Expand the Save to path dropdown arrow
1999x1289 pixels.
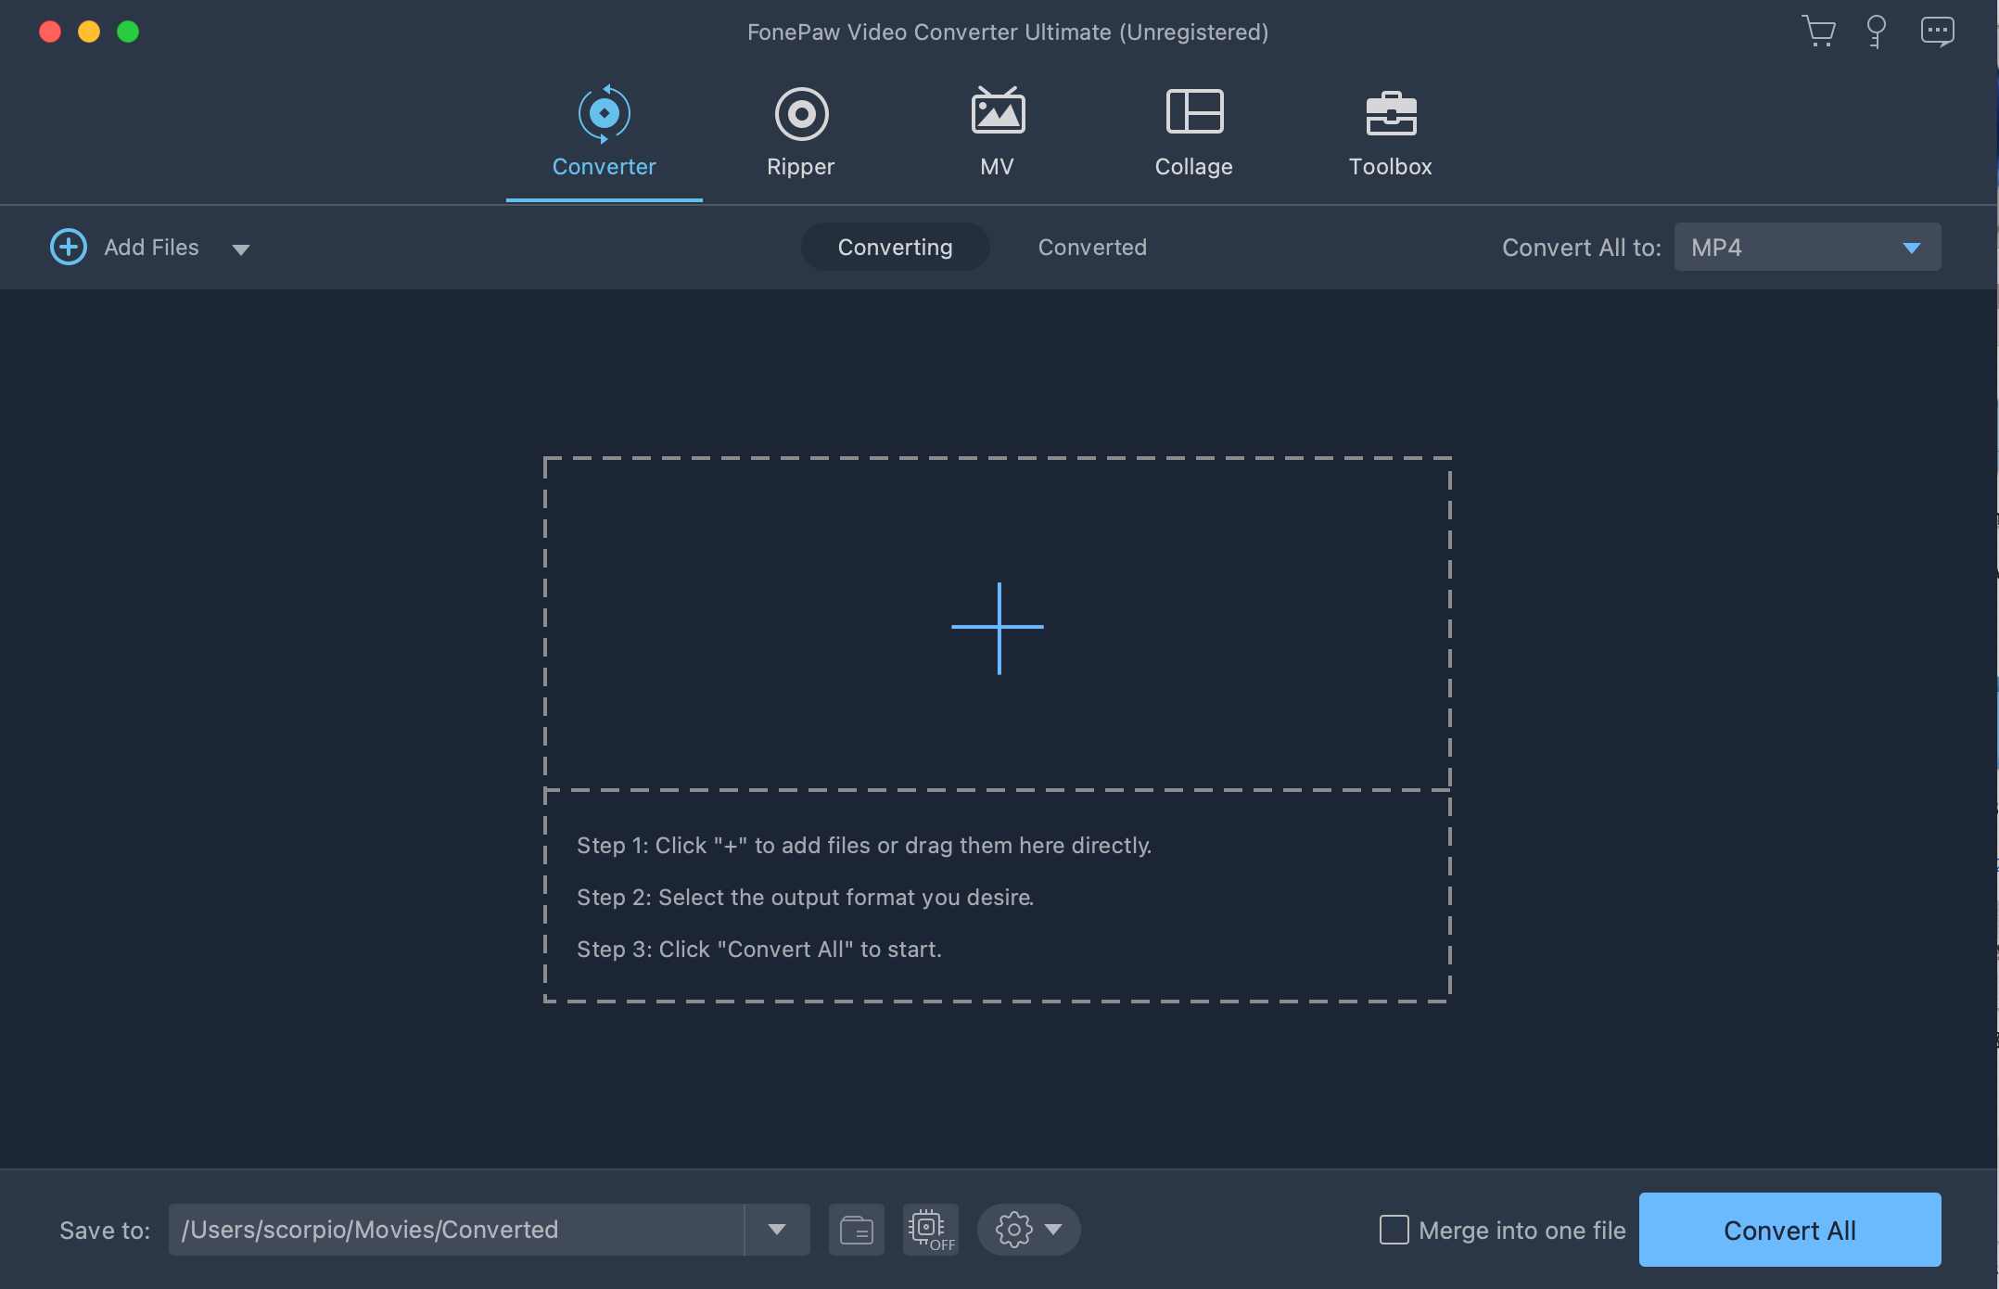click(x=777, y=1231)
